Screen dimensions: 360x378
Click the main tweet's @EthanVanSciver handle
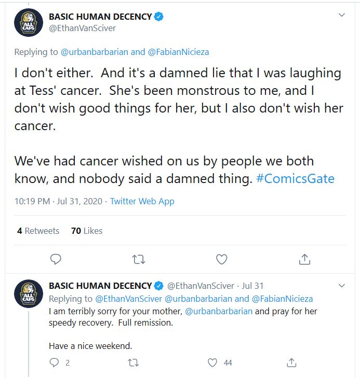82,28
